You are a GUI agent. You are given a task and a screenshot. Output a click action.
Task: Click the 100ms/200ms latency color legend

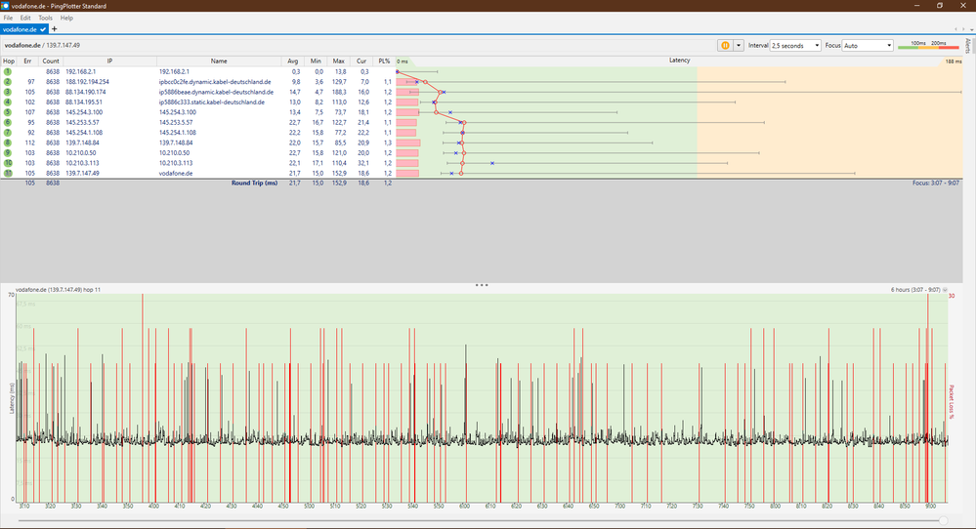click(928, 45)
